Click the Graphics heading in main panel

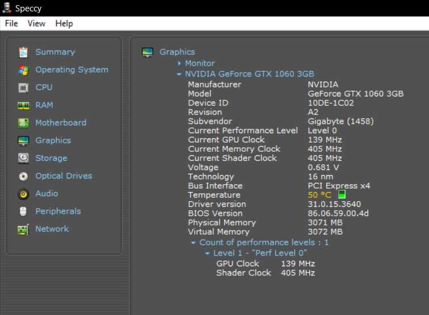tap(177, 52)
